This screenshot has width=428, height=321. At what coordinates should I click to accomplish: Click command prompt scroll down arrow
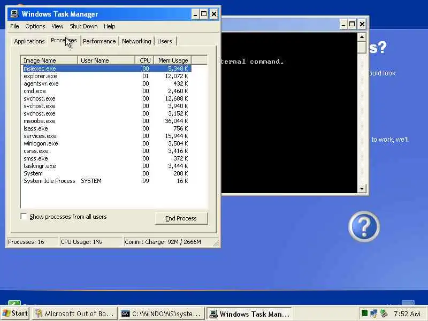pyautogui.click(x=362, y=188)
